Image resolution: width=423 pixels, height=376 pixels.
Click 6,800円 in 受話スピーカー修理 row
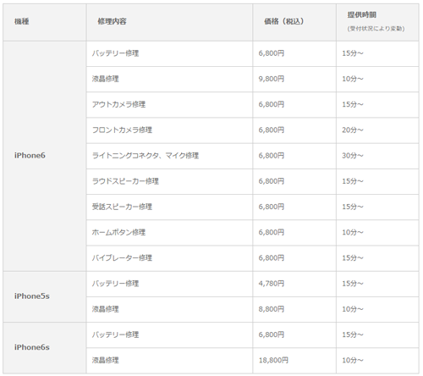tap(272, 207)
